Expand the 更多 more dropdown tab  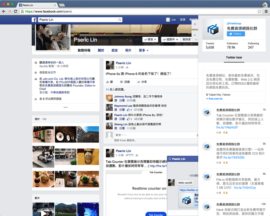(x=143, y=50)
